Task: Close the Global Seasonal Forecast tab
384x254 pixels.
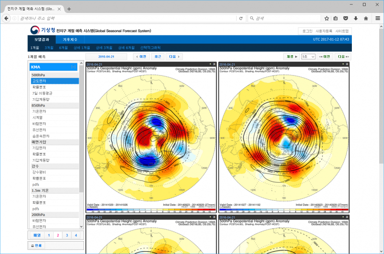Action: [59, 9]
